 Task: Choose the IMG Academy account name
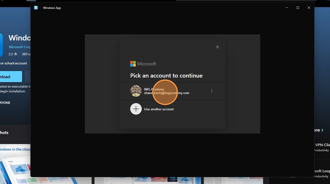click(x=154, y=89)
